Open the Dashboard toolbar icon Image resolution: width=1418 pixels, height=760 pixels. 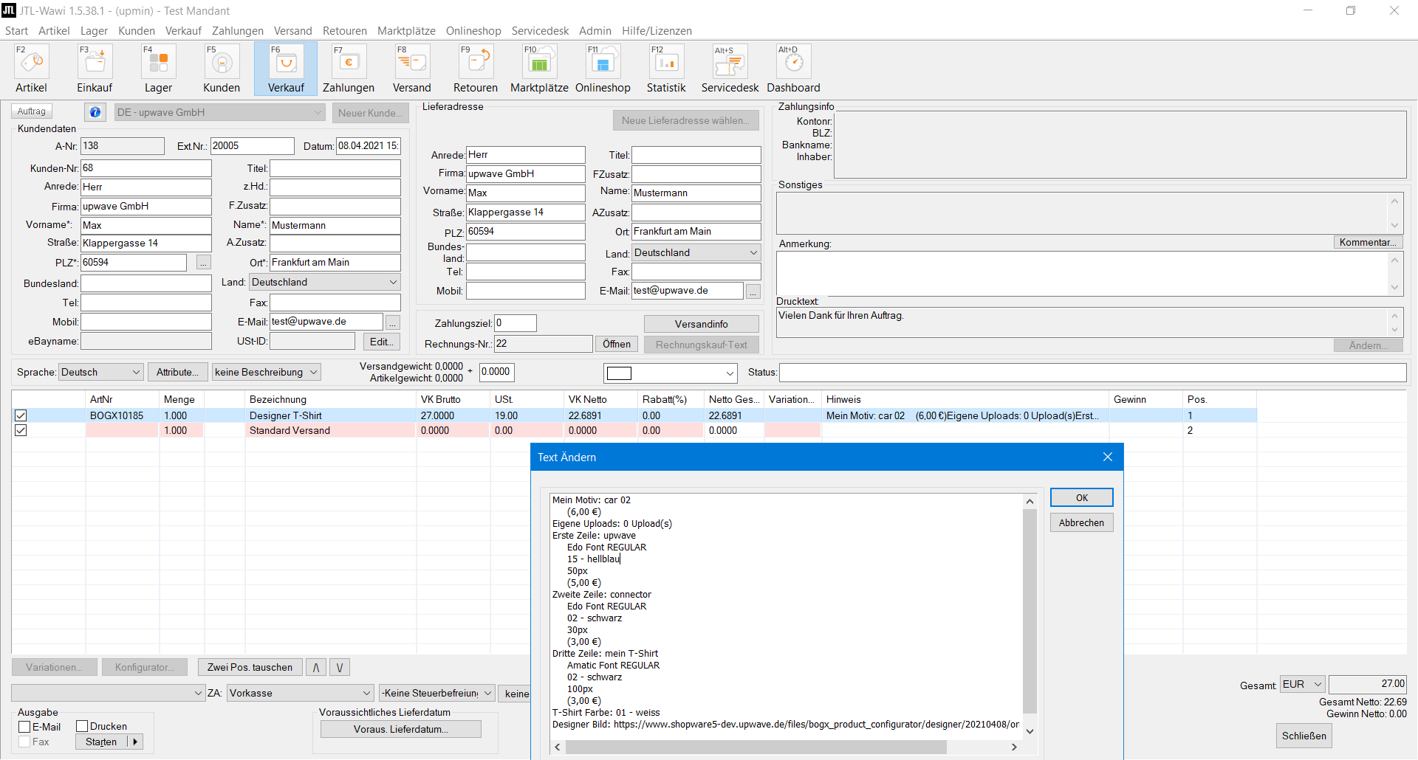[x=793, y=69]
